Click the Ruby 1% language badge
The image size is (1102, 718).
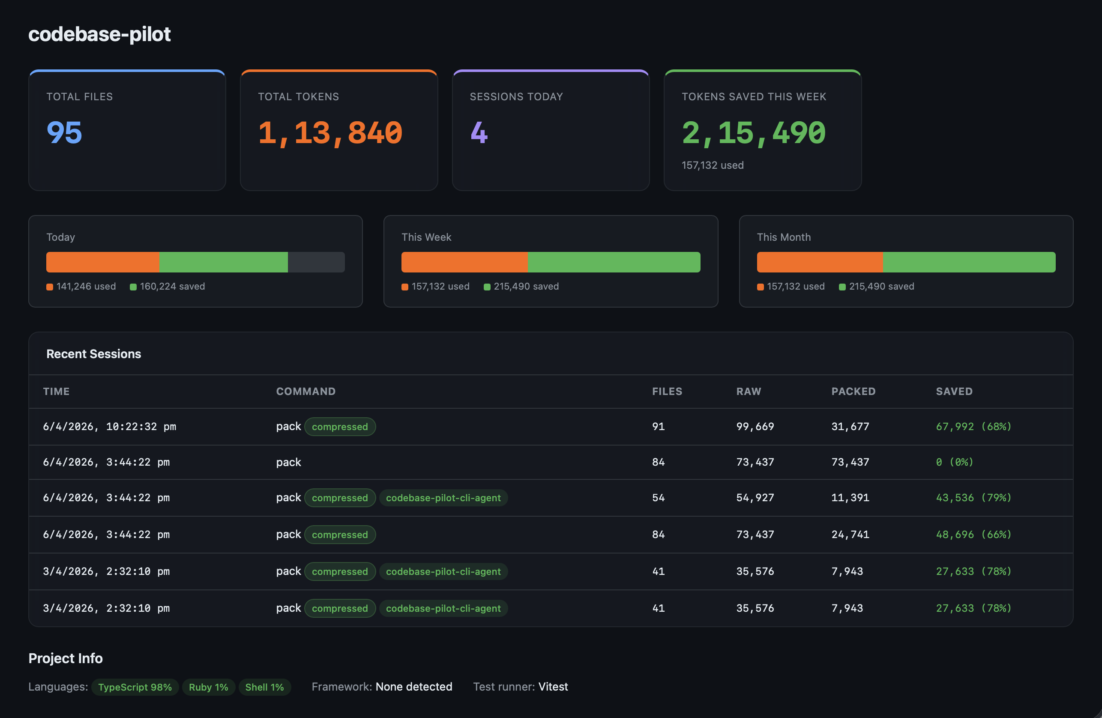click(x=208, y=687)
